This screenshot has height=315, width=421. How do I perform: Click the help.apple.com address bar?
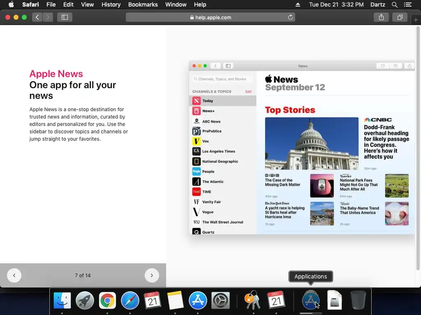210,17
